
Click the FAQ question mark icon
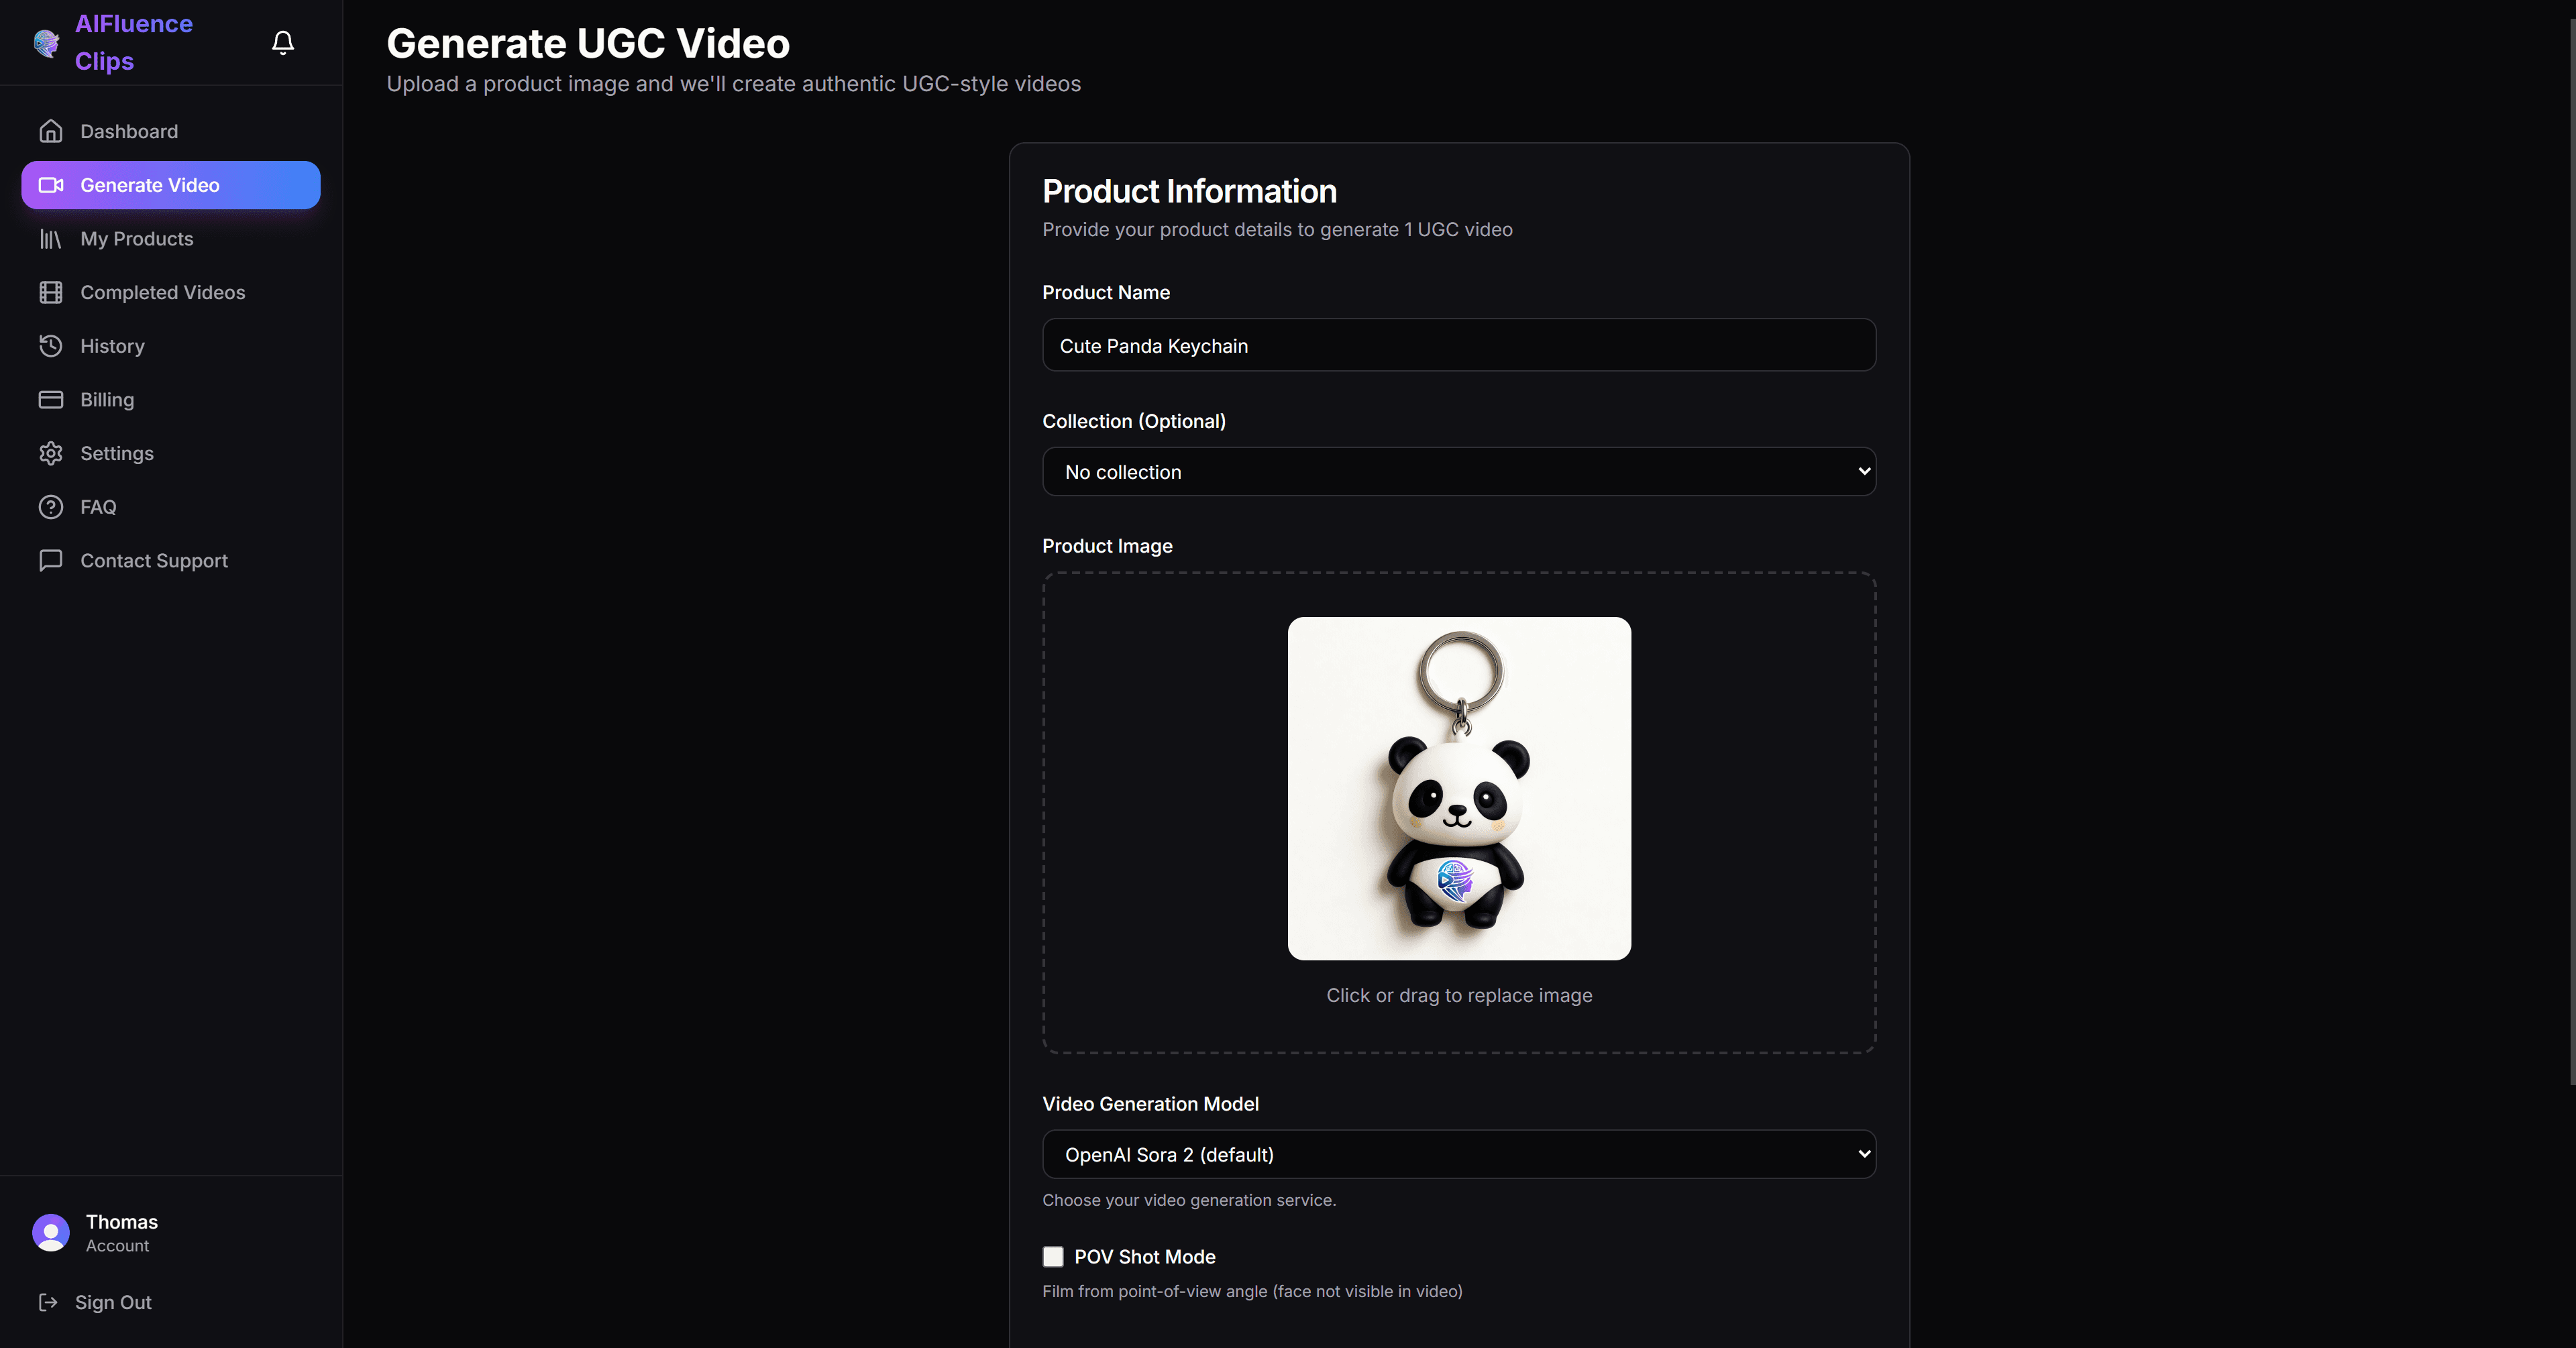click(51, 507)
